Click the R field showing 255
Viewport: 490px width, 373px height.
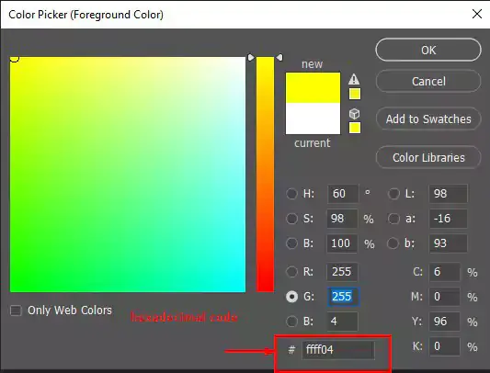tap(343, 272)
